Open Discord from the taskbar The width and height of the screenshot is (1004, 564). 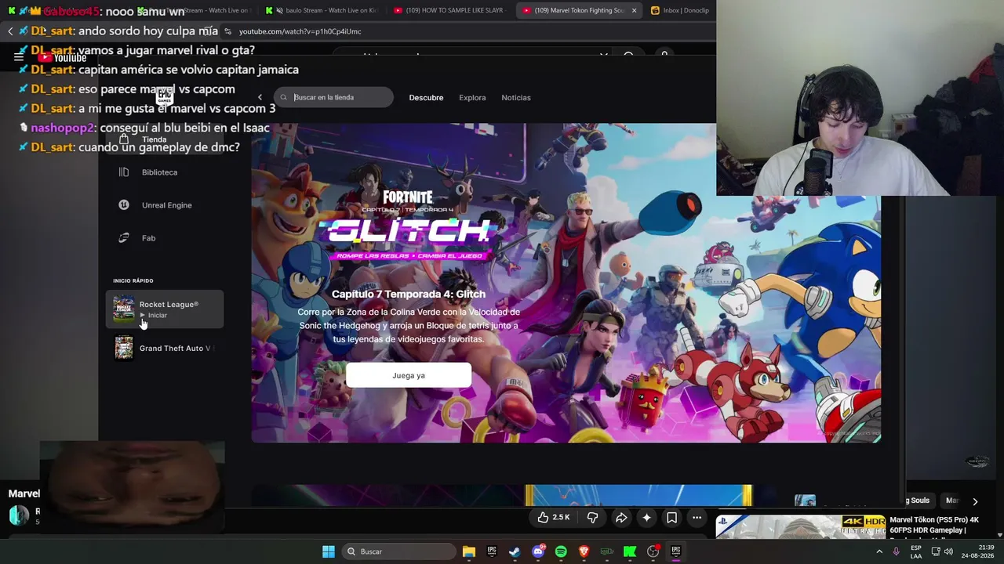(538, 551)
